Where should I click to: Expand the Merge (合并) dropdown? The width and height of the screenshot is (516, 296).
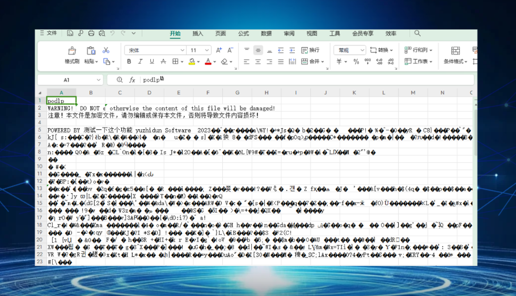[x=323, y=62]
